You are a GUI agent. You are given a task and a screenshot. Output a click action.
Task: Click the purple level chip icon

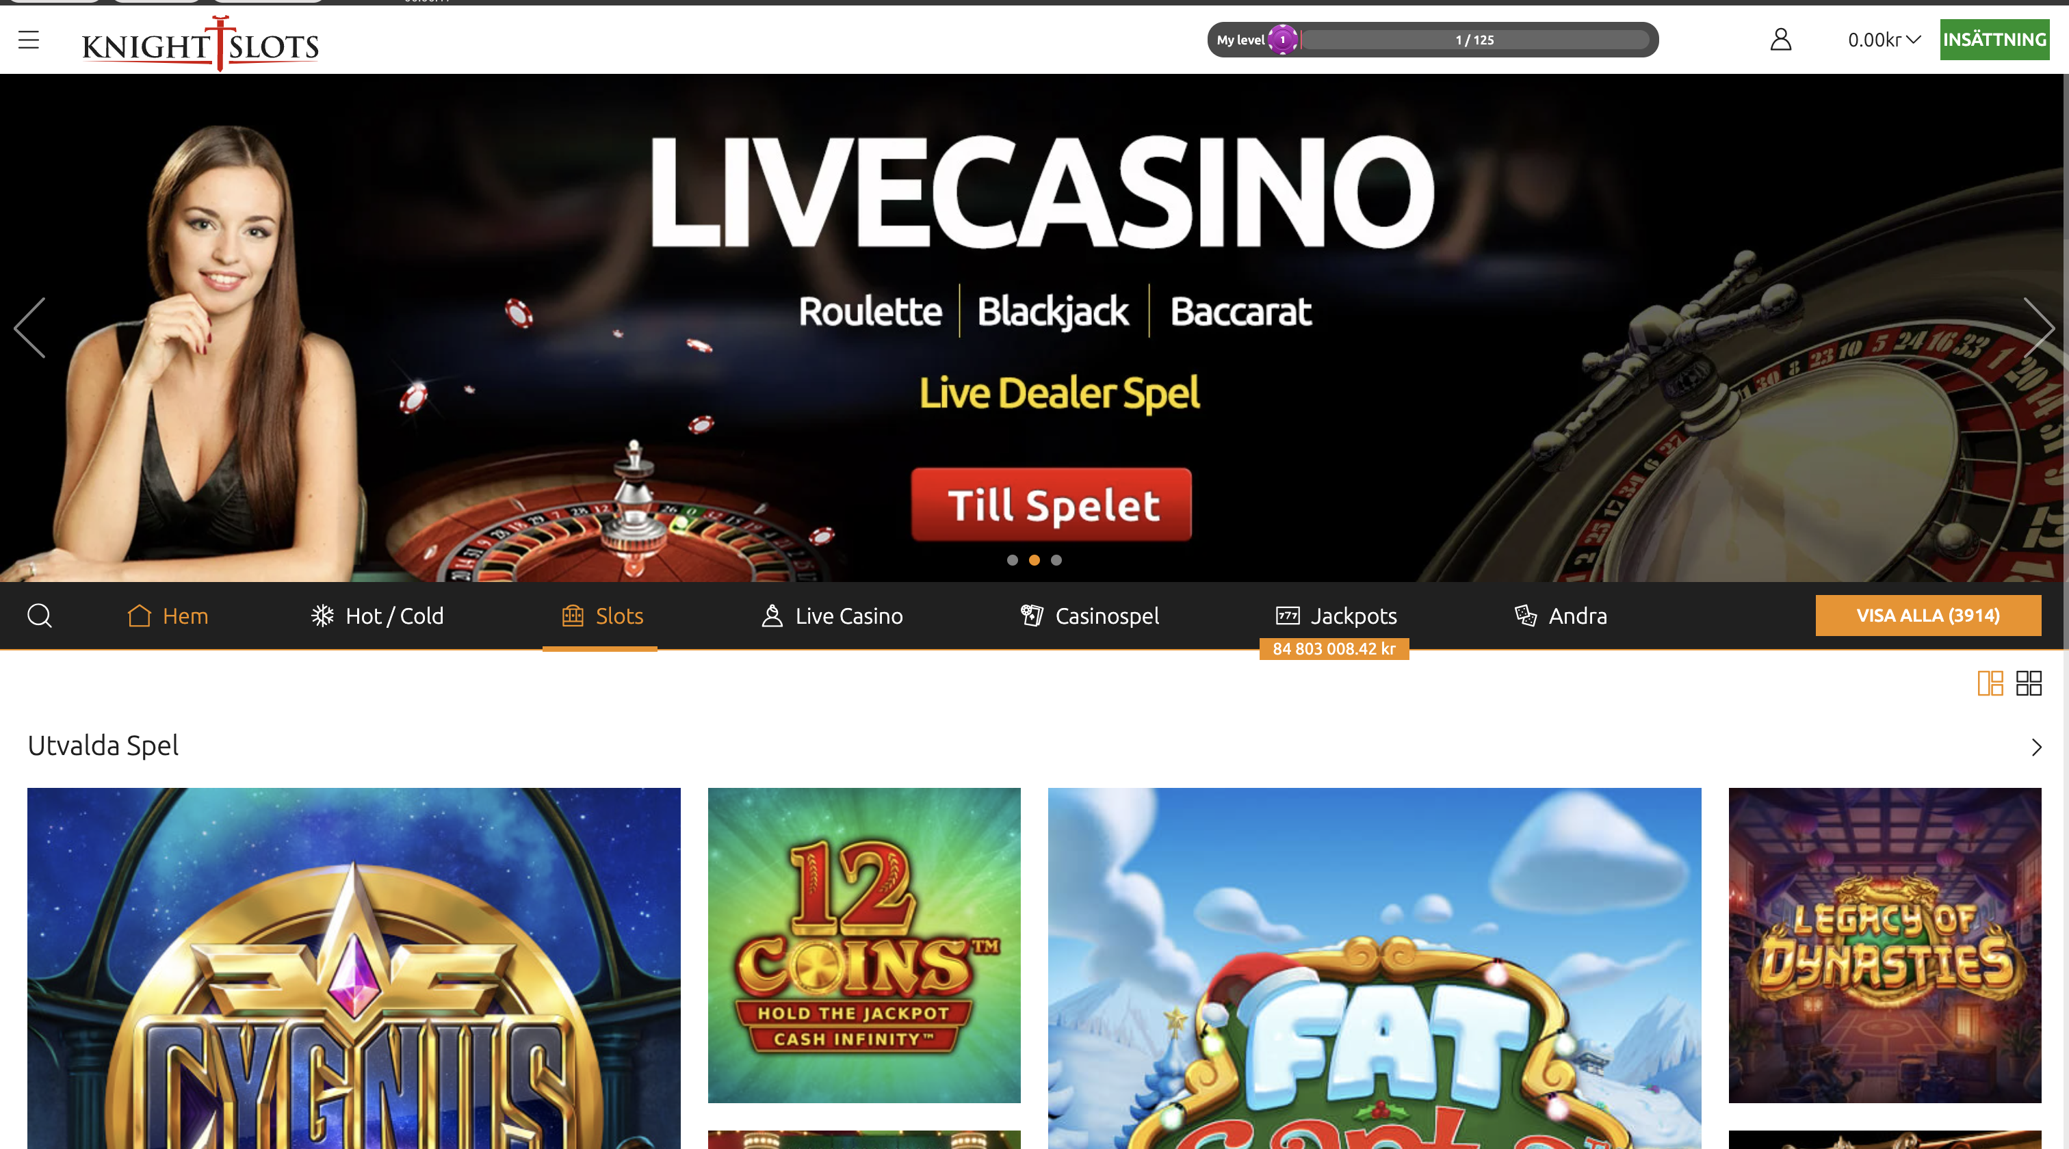(x=1283, y=40)
